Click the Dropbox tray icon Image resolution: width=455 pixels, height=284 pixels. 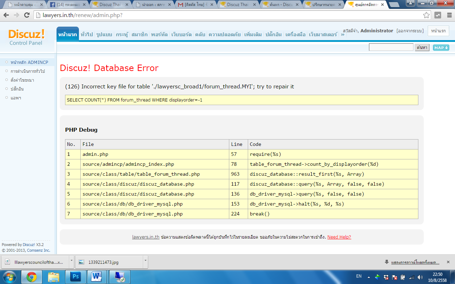click(x=386, y=277)
